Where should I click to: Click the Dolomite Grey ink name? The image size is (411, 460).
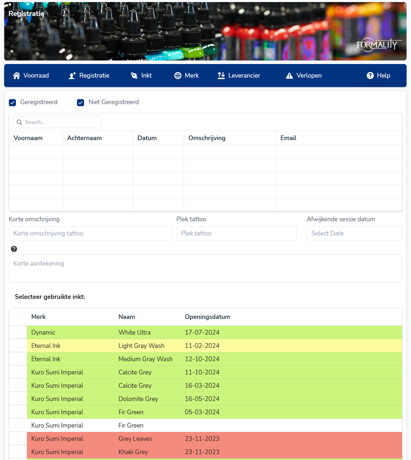tap(138, 399)
